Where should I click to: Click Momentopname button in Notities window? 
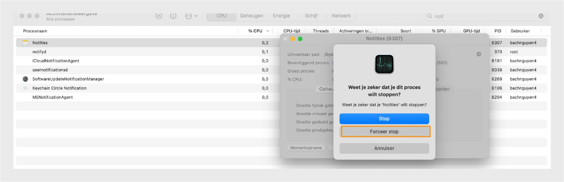[x=306, y=148]
